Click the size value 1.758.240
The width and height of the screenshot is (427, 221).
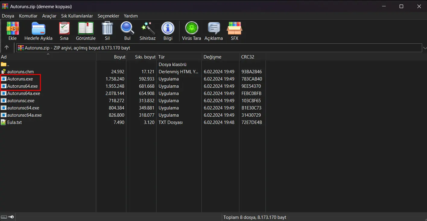115,79
